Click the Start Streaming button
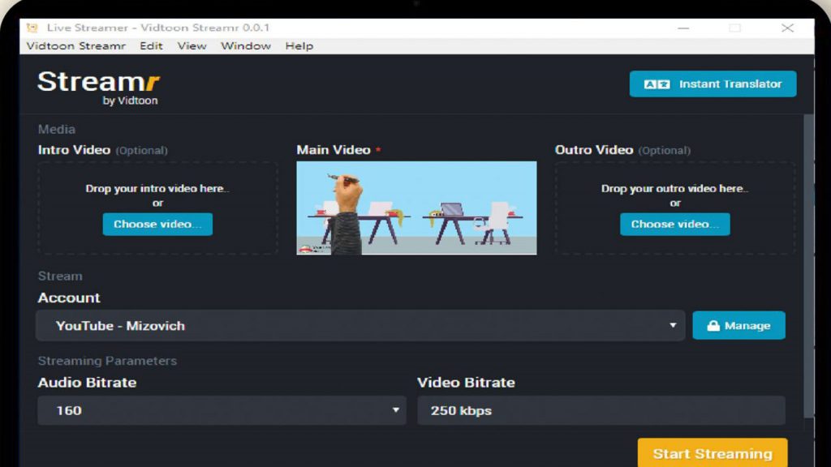Image resolution: width=831 pixels, height=467 pixels. pos(713,453)
